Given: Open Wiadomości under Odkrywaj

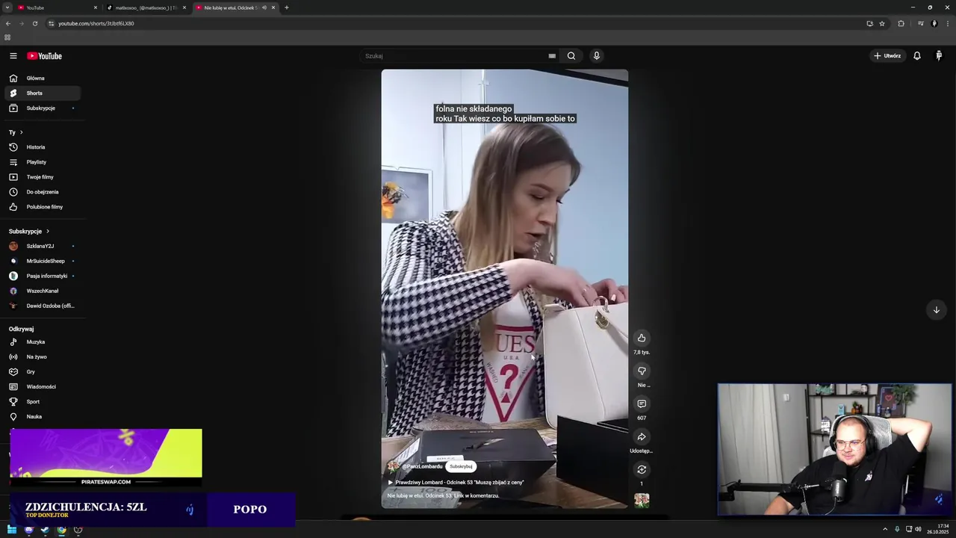Looking at the screenshot, I should click(42, 387).
